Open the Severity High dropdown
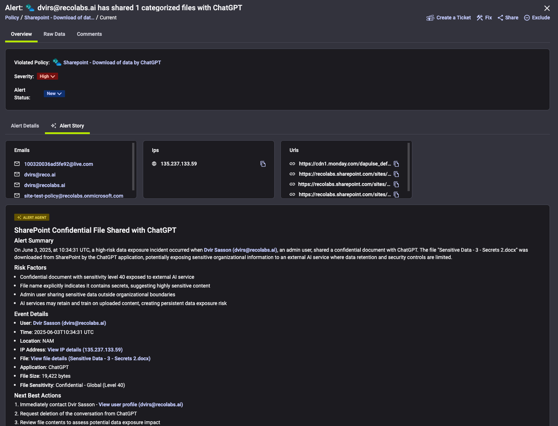 click(47, 76)
